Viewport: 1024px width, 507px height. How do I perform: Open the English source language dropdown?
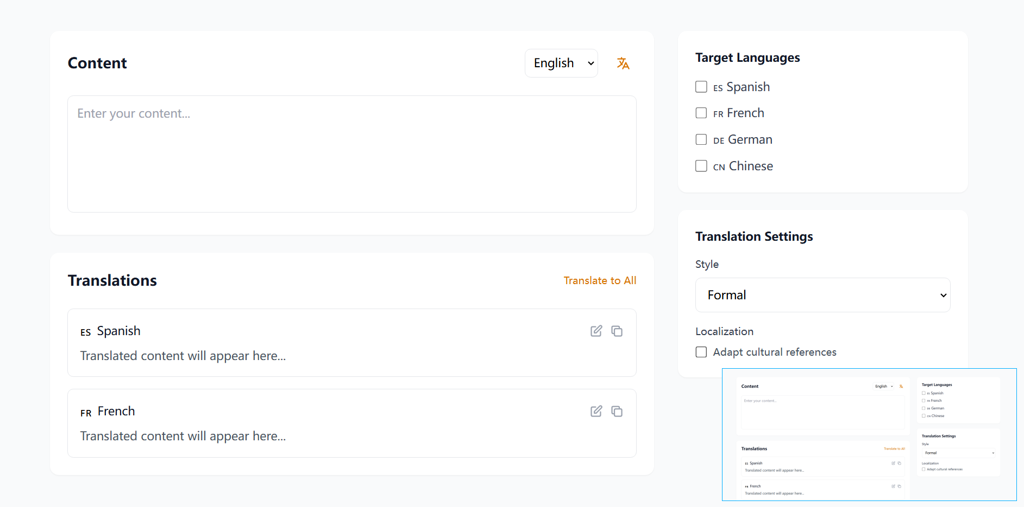561,63
